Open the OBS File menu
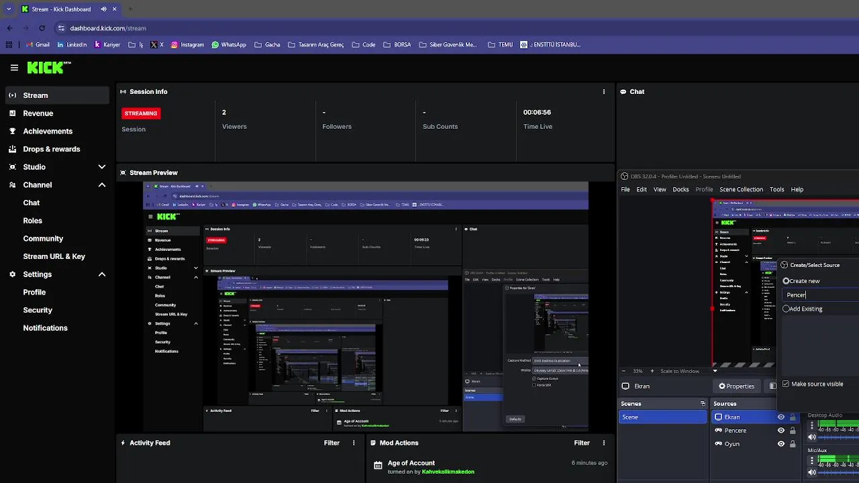Viewport: 859px width, 483px height. 625,190
